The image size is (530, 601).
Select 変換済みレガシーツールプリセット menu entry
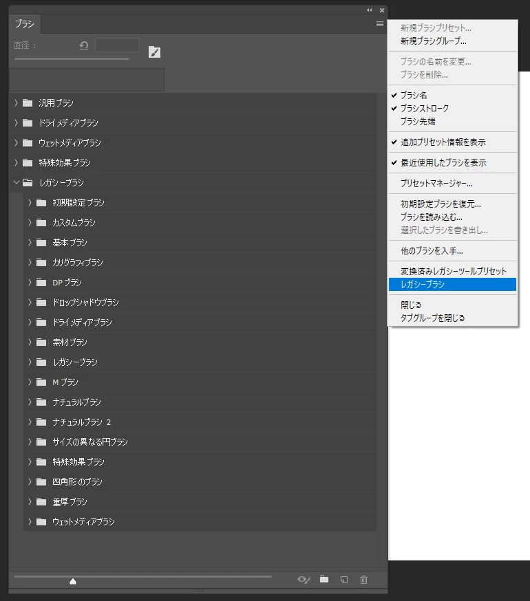(452, 272)
